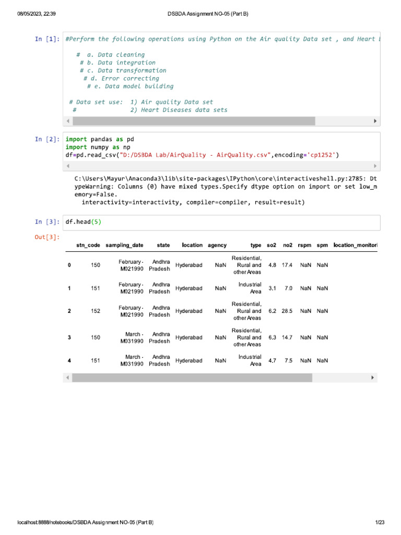Click the no2 column header

click(x=288, y=246)
